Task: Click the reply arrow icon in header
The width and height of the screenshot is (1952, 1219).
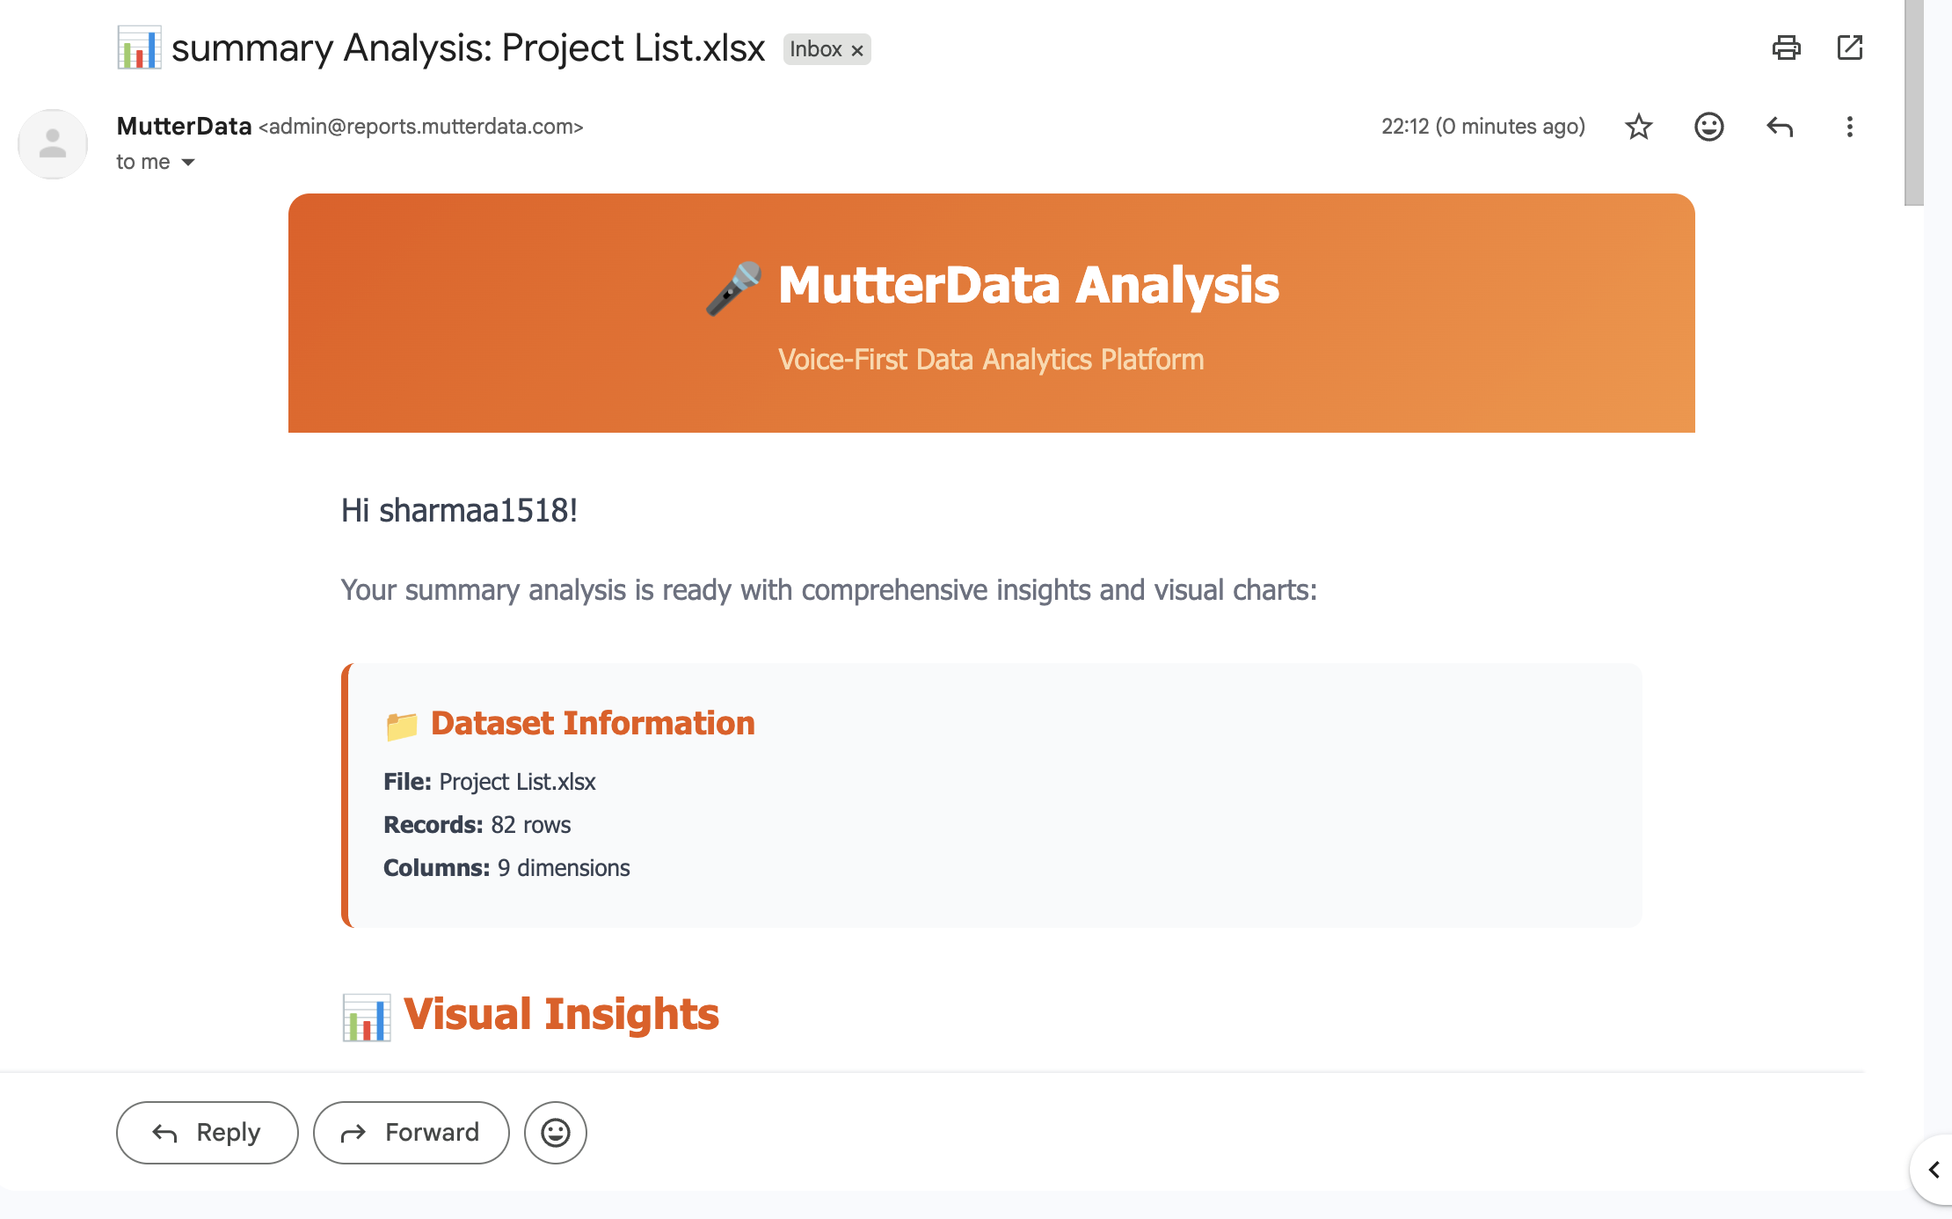Action: click(x=1779, y=127)
